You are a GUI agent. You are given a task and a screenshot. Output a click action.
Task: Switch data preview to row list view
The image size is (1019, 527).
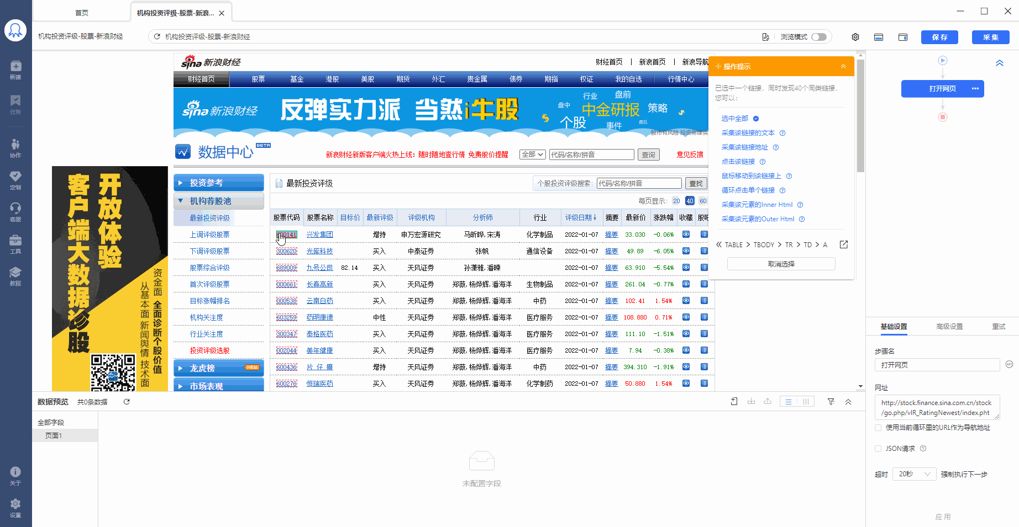pos(789,402)
